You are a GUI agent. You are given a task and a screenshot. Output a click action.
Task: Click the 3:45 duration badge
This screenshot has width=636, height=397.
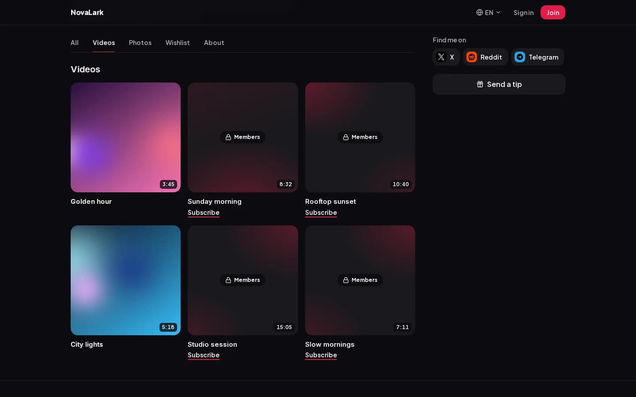[x=168, y=184]
